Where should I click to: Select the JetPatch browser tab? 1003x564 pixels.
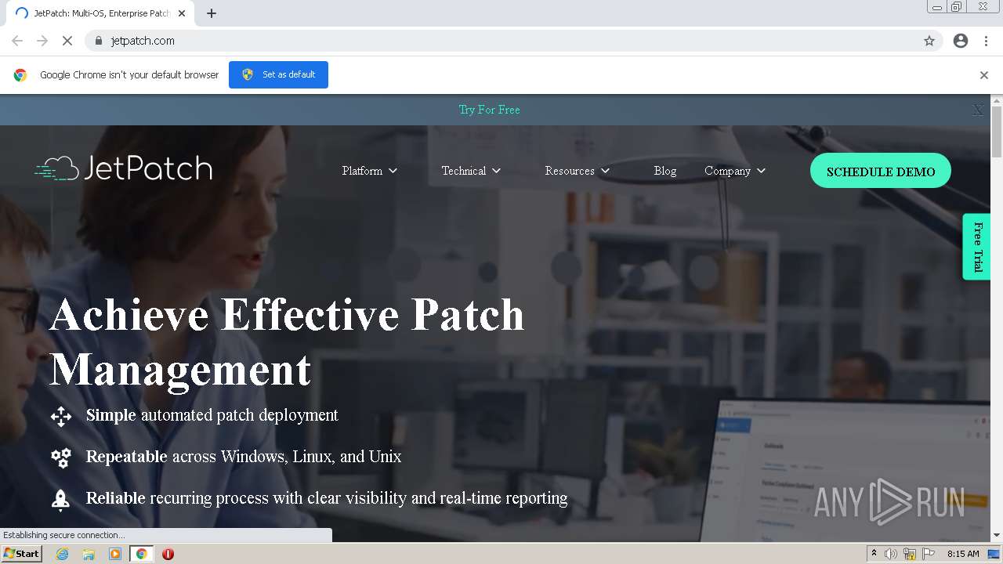(x=100, y=13)
